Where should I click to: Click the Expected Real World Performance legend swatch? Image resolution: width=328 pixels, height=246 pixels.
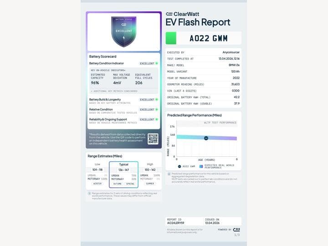[x=201, y=166]
